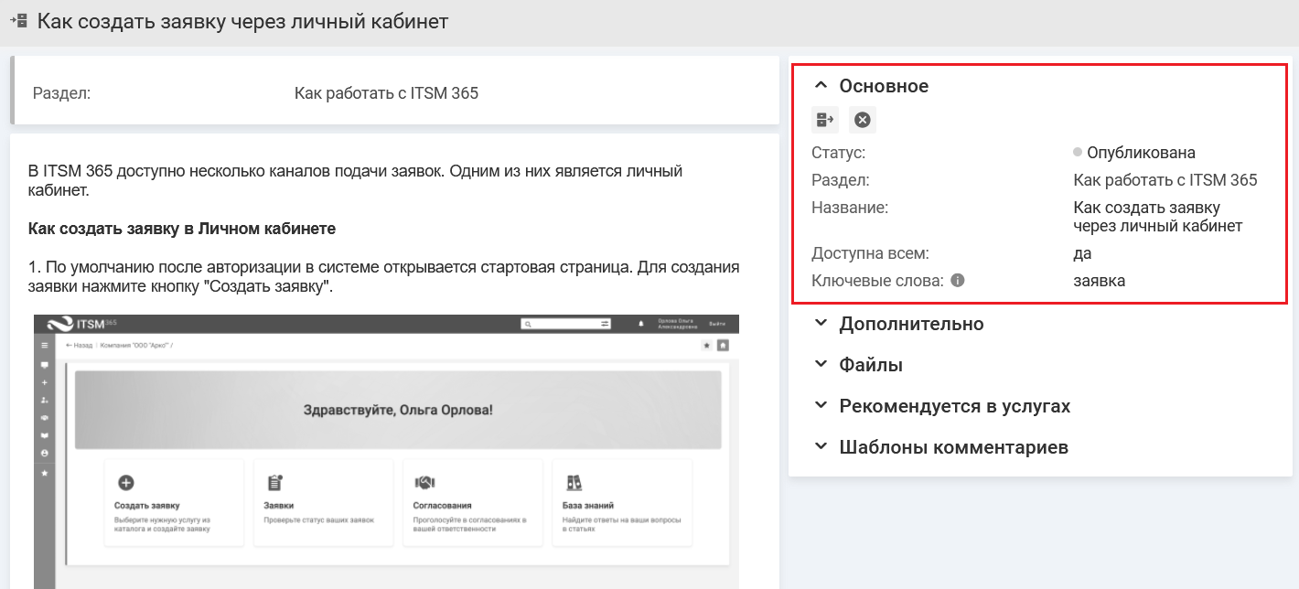Click the move-article icon under Основное

[825, 120]
